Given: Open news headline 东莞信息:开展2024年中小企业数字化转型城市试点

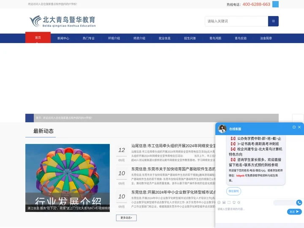Looking at the screenshot, I should [174, 193].
